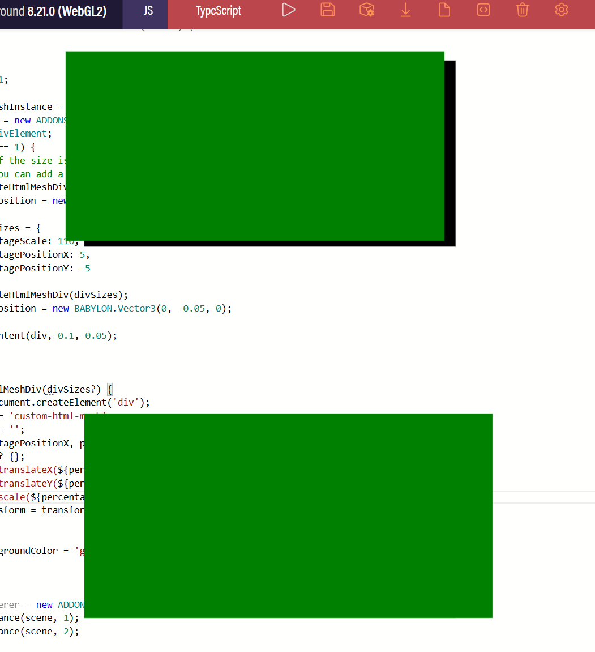This screenshot has width=595, height=652.
Task: Open the Inspector via the cube-gear icon
Action: (366, 10)
